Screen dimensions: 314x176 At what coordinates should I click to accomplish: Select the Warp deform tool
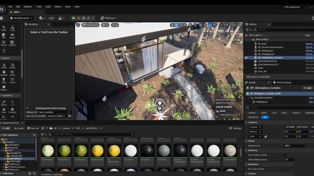[3, 81]
